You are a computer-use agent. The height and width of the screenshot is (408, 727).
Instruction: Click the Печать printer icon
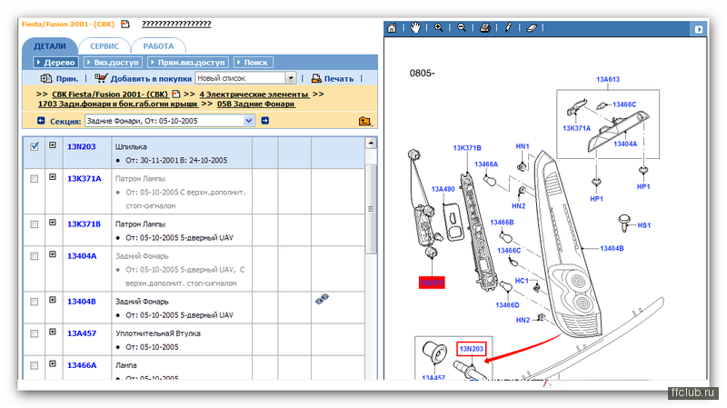tap(316, 78)
